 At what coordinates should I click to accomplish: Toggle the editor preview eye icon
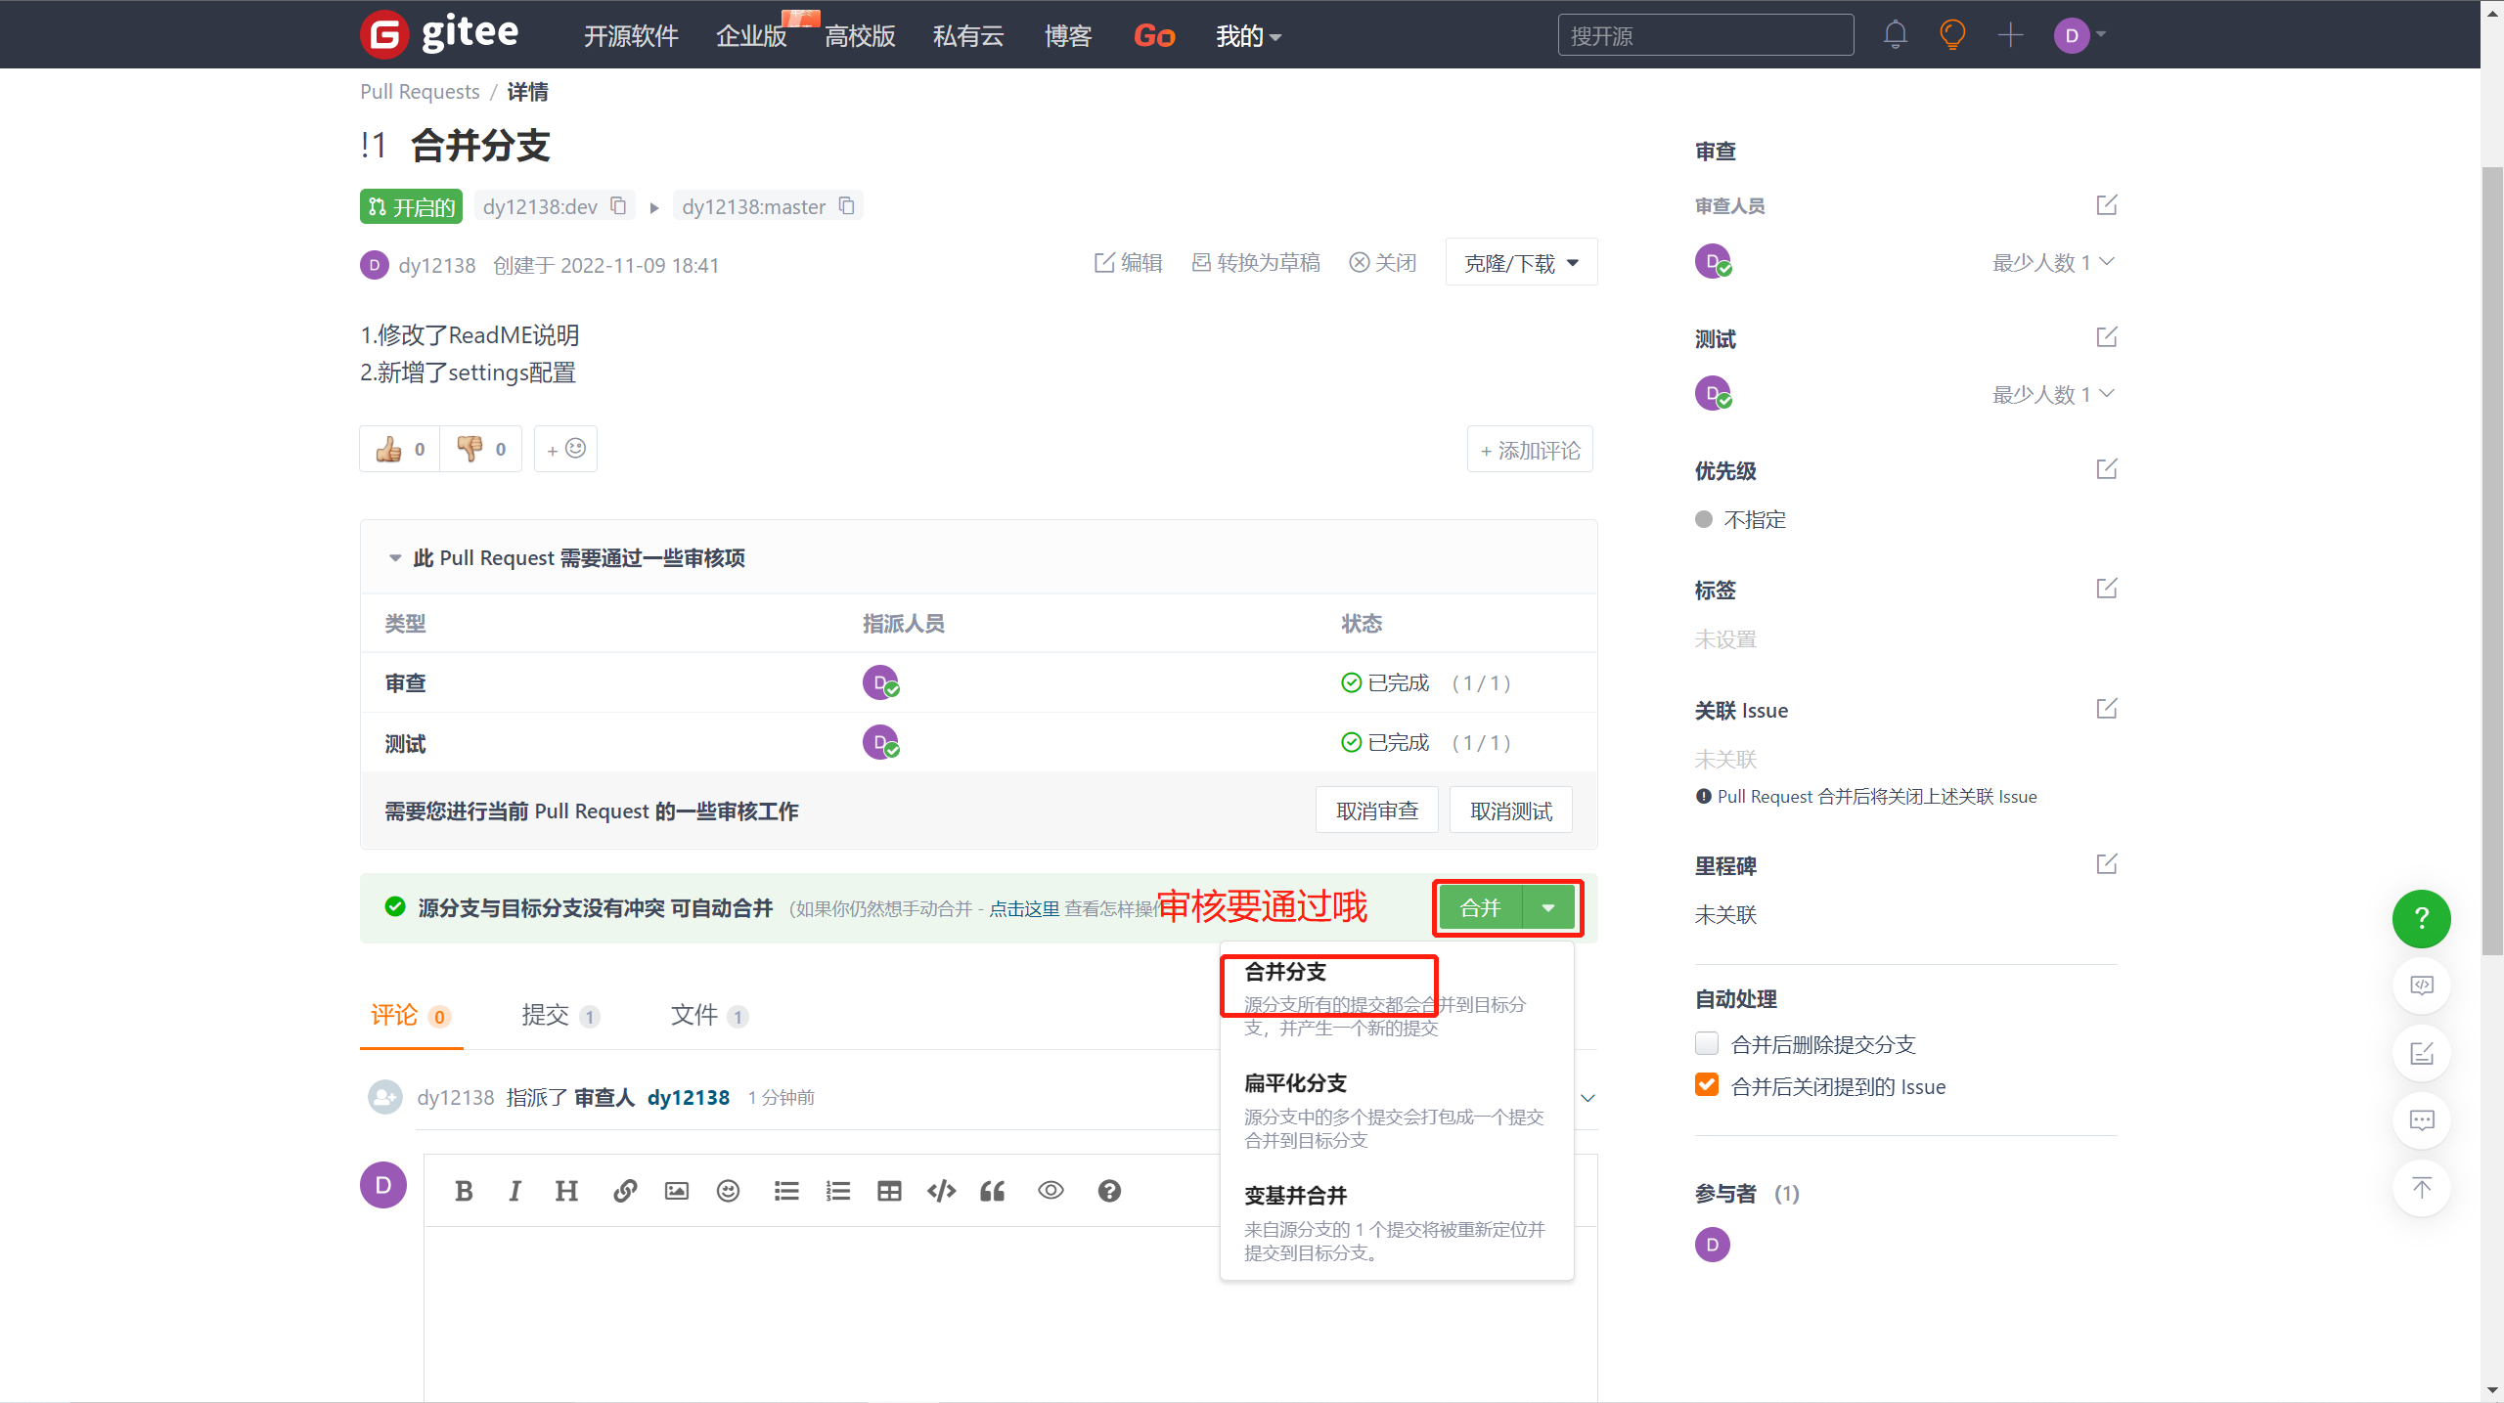pos(1051,1191)
